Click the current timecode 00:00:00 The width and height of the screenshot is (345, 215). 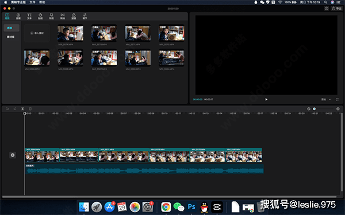(197, 99)
